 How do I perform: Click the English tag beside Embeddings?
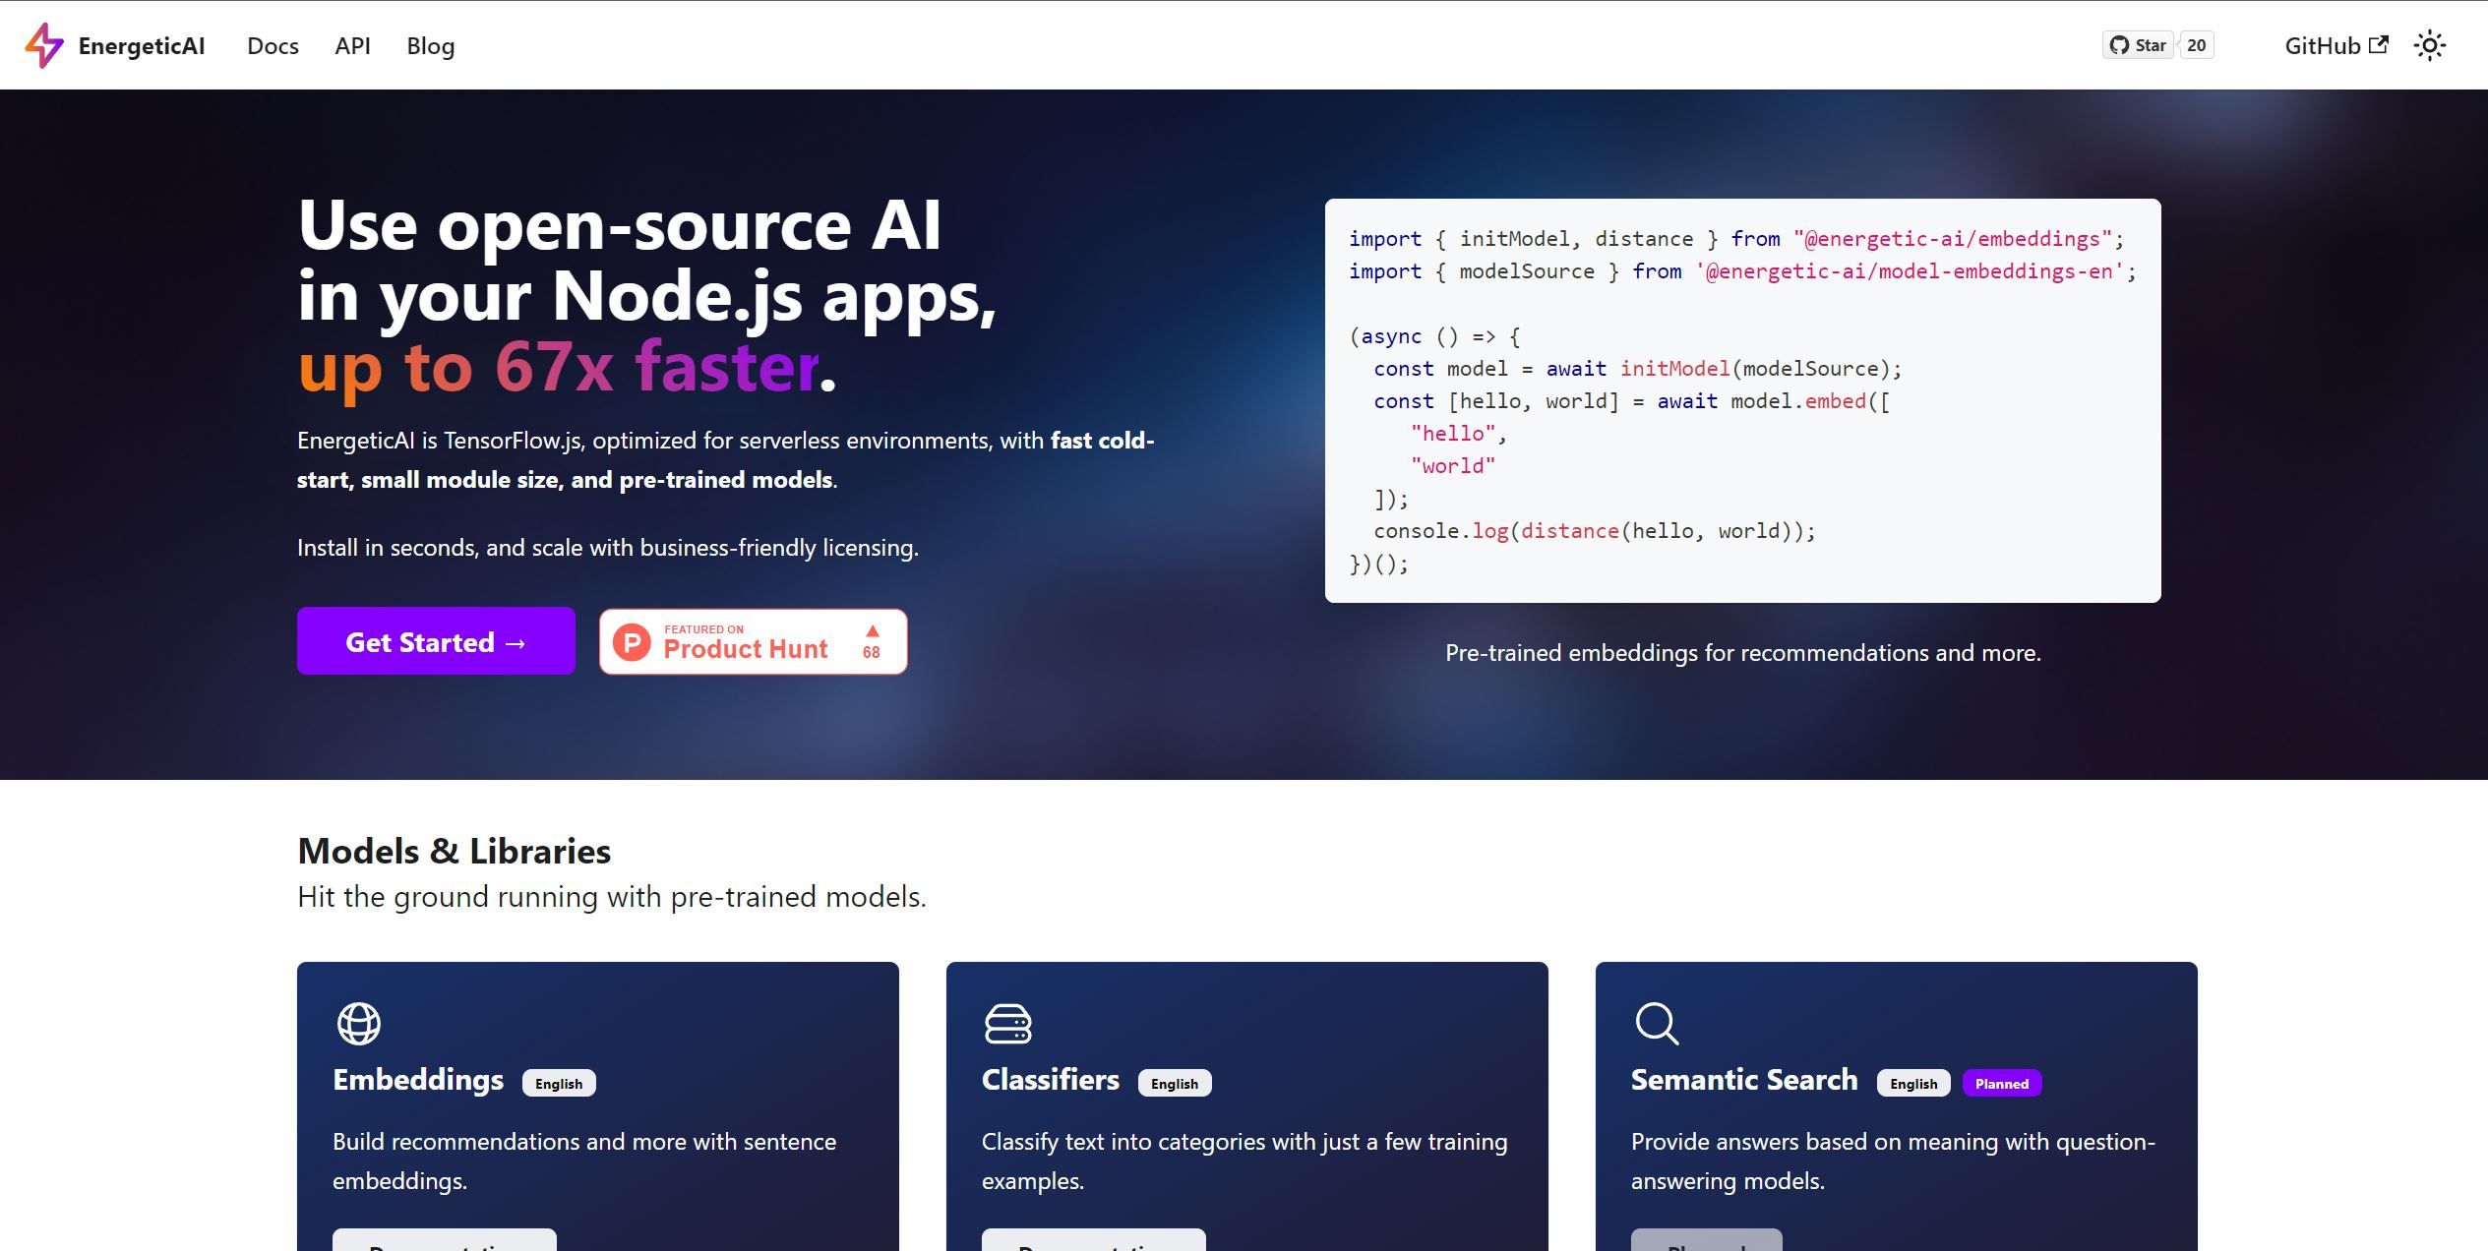[x=559, y=1083]
